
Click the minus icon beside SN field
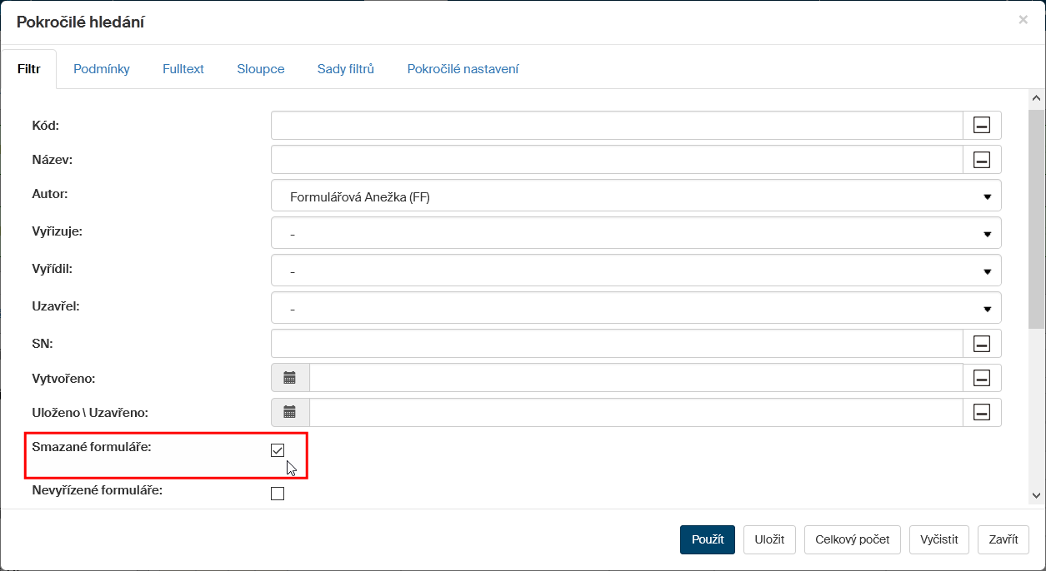pyautogui.click(x=982, y=344)
